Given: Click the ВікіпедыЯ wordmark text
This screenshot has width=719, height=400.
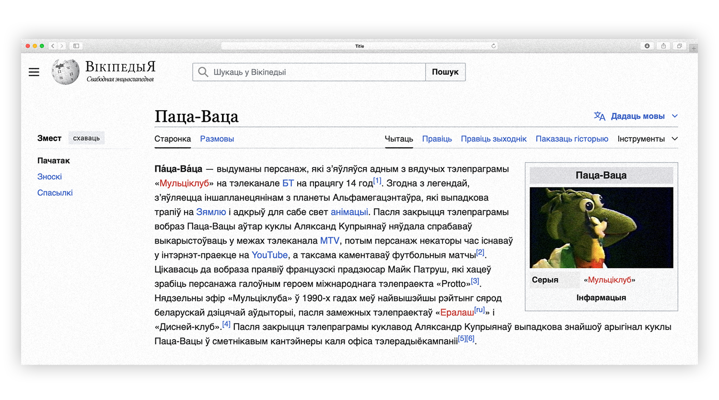Looking at the screenshot, I should click(120, 67).
